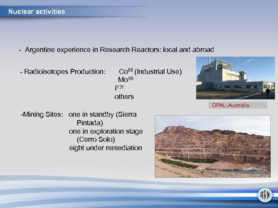Click the ARN logo in the corner

[265, 195]
